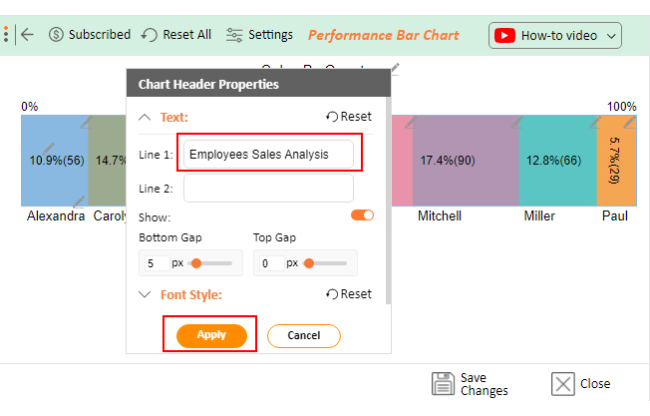This screenshot has height=416, width=650.
Task: Collapse the Text section chevron
Action: tap(145, 118)
